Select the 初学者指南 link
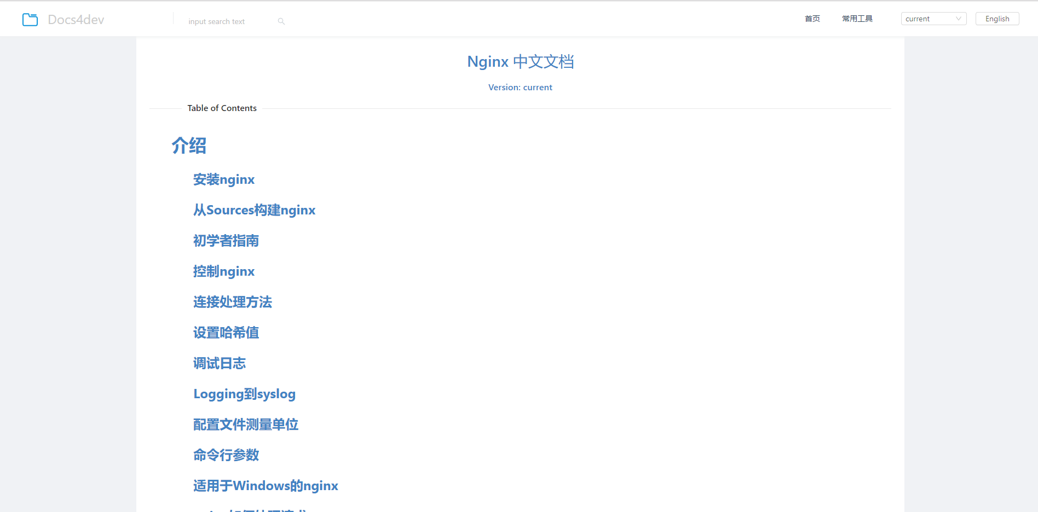This screenshot has height=512, width=1038. click(226, 241)
